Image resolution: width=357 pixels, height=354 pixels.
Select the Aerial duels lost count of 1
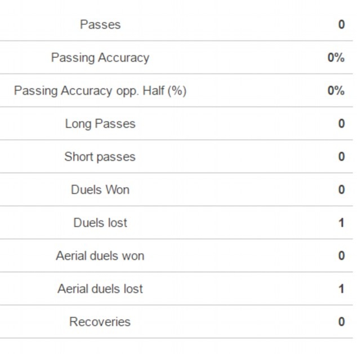[341, 289]
